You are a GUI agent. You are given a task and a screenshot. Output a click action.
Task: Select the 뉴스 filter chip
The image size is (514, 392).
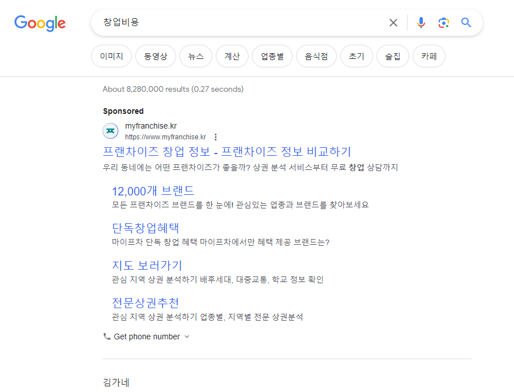pyautogui.click(x=196, y=56)
